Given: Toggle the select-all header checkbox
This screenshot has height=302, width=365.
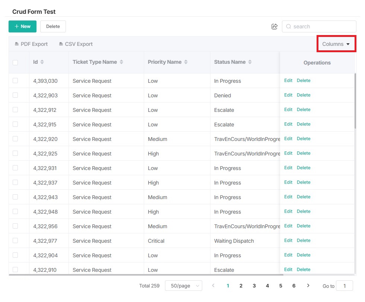Looking at the screenshot, I should tap(15, 63).
